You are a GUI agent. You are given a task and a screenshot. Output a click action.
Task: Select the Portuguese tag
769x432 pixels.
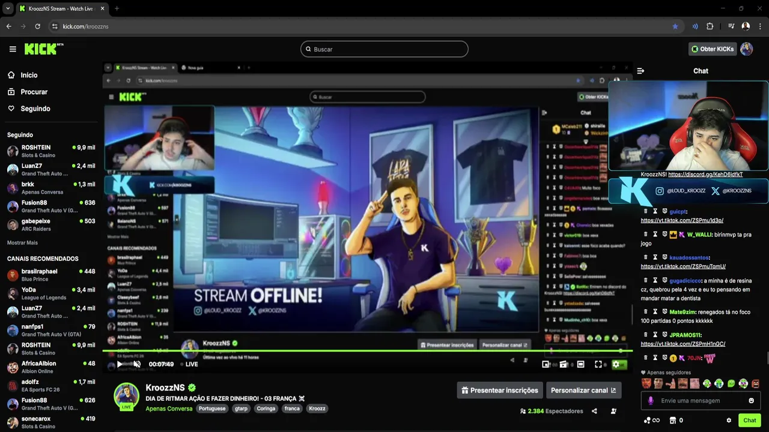(212, 409)
